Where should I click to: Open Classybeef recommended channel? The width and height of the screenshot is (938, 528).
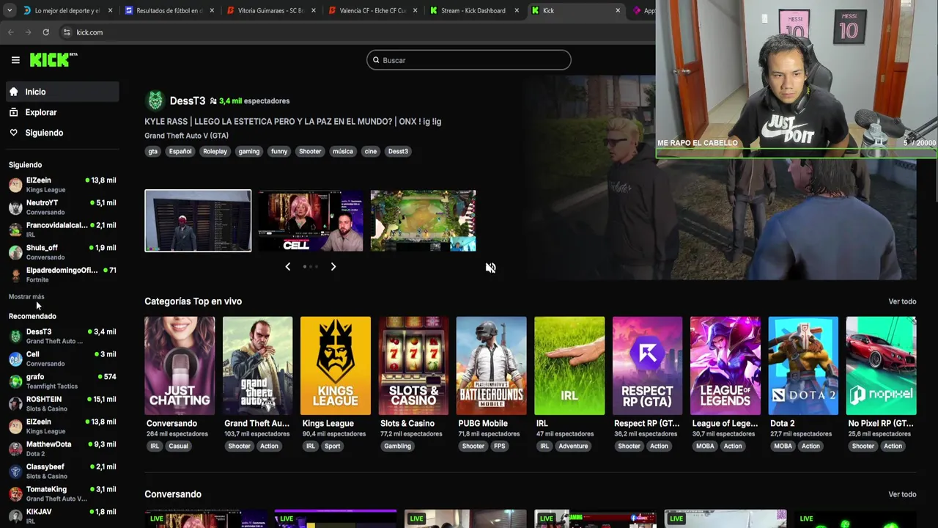click(x=62, y=472)
